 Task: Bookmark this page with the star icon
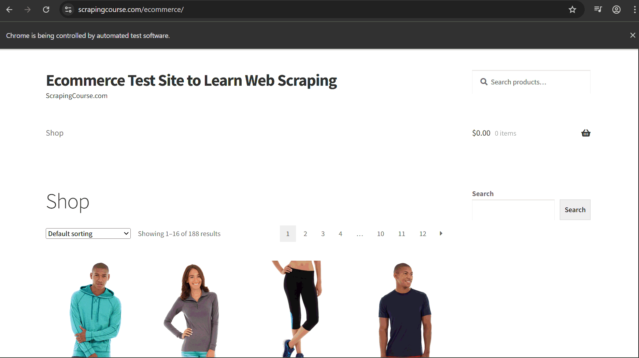tap(572, 10)
